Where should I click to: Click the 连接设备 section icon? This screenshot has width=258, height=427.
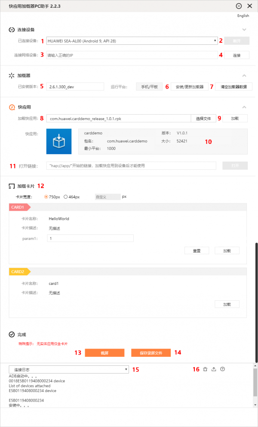pyautogui.click(x=12, y=30)
